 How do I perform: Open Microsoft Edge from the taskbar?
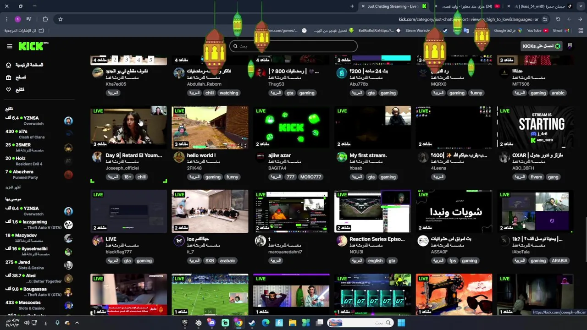pyautogui.click(x=266, y=323)
